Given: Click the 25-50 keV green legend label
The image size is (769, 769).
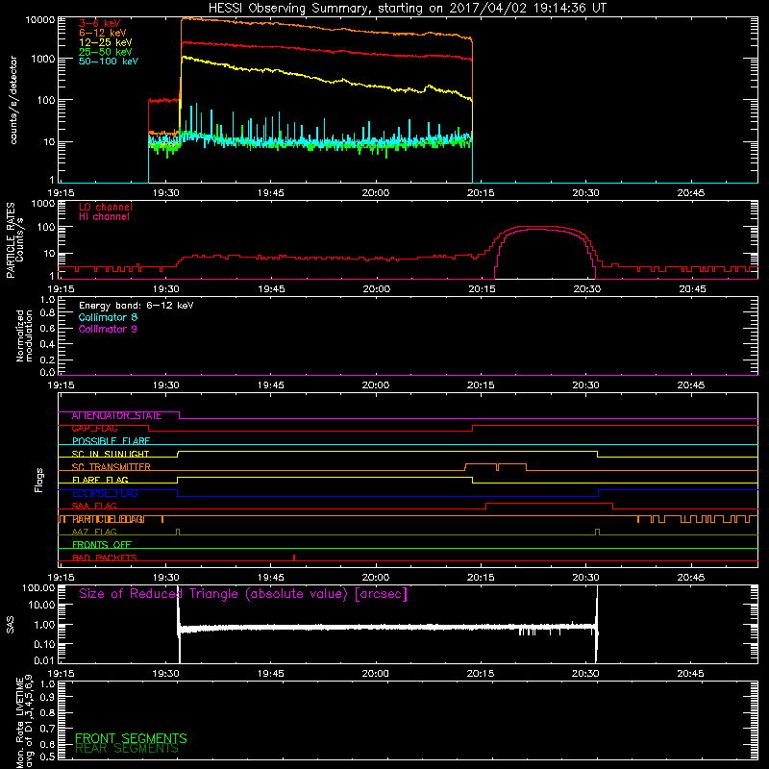Looking at the screenshot, I should (106, 52).
